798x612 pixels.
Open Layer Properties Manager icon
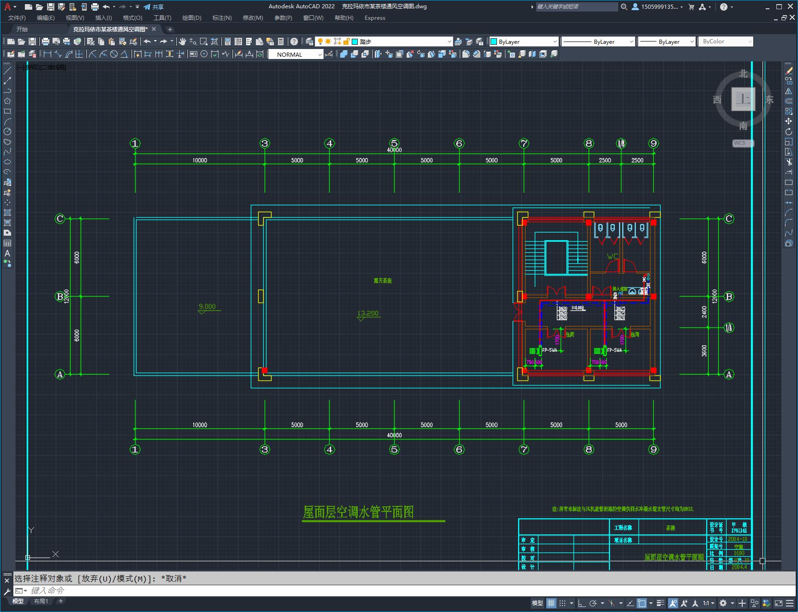point(309,42)
